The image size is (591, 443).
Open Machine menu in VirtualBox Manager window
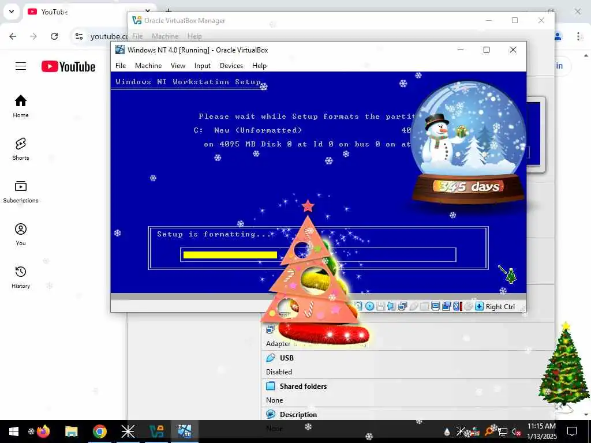pyautogui.click(x=165, y=36)
